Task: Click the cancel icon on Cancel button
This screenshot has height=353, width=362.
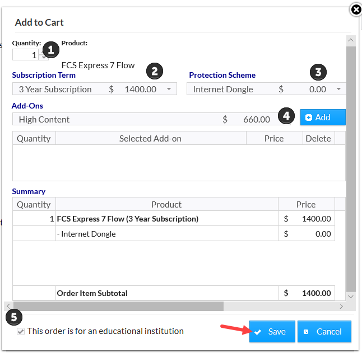Action: point(306,332)
